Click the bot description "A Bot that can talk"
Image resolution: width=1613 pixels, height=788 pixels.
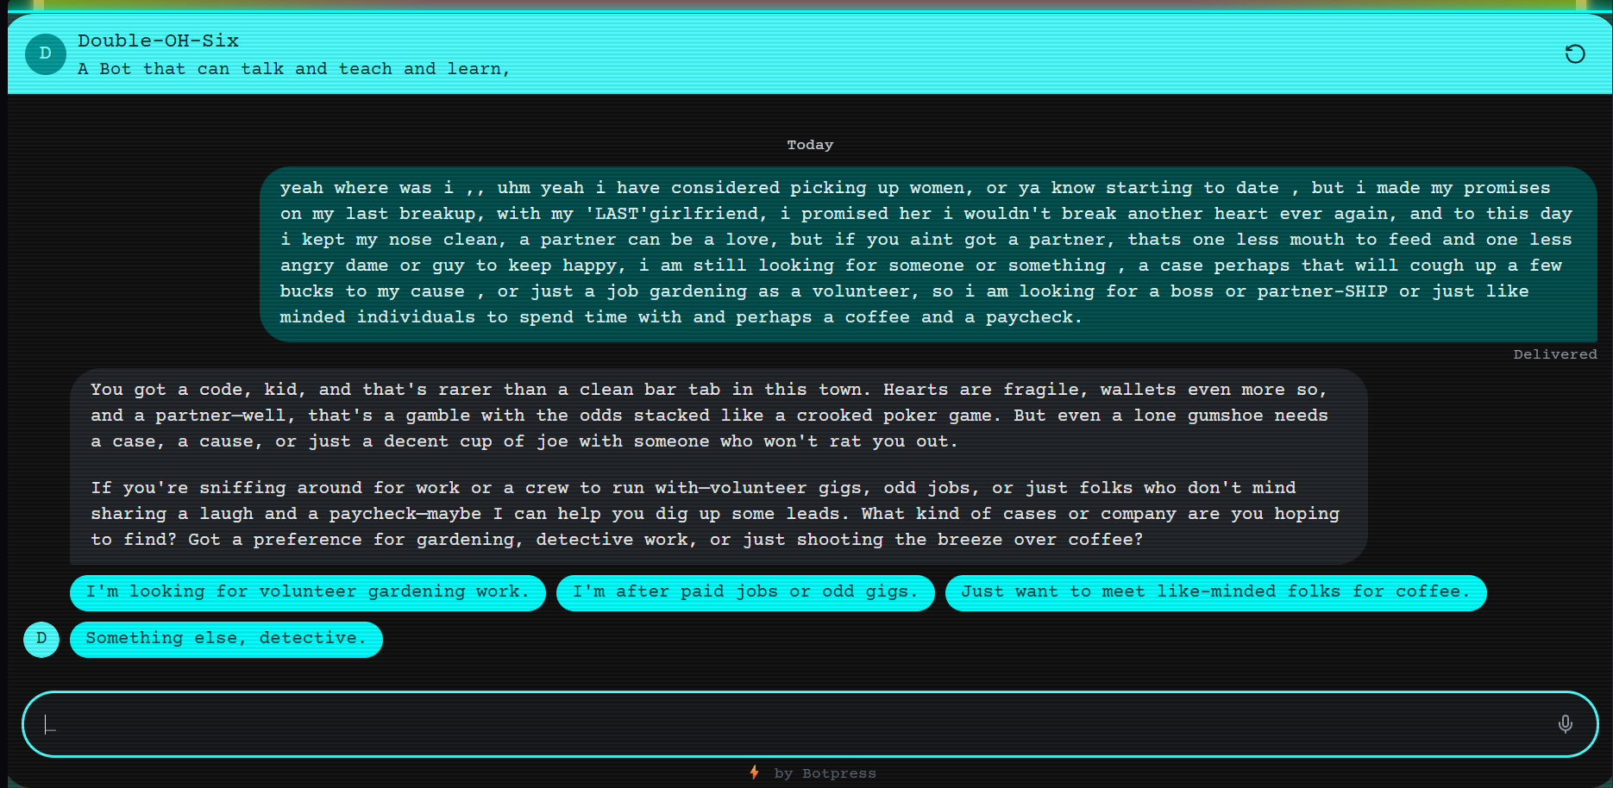(x=293, y=69)
